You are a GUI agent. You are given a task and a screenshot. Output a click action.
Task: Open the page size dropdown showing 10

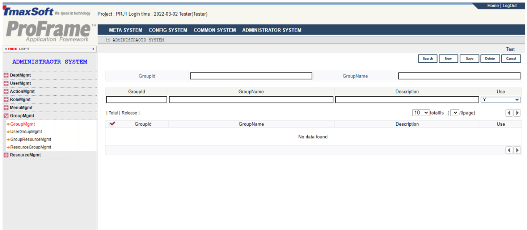coord(421,113)
